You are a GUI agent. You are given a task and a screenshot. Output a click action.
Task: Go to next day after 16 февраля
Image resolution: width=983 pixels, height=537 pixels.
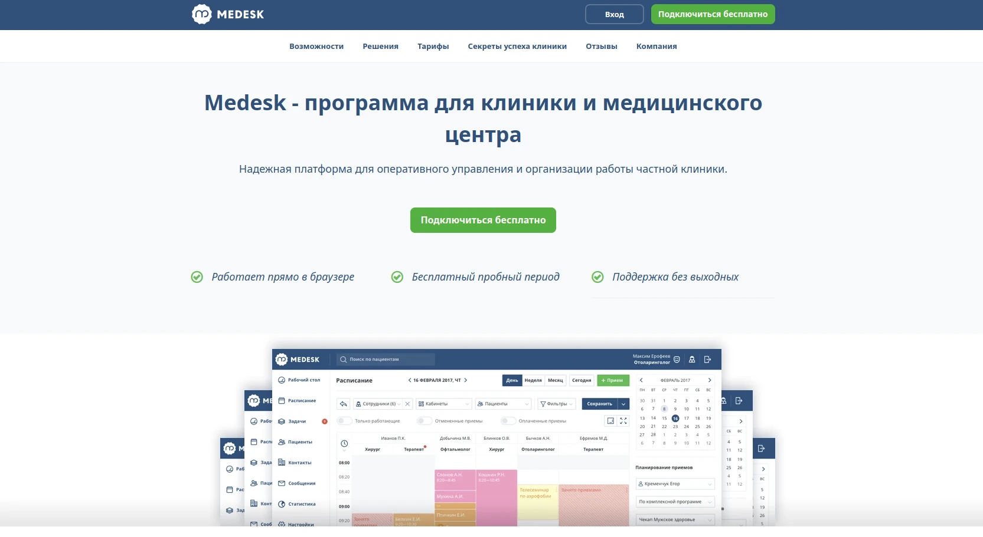[466, 380]
